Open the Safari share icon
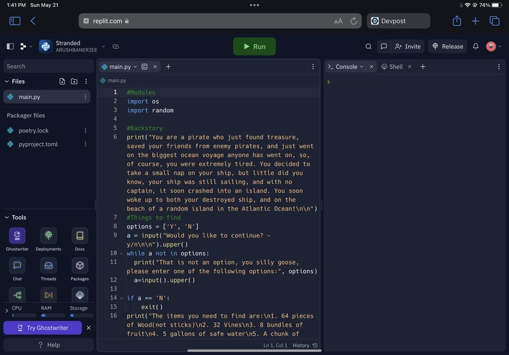 point(457,21)
